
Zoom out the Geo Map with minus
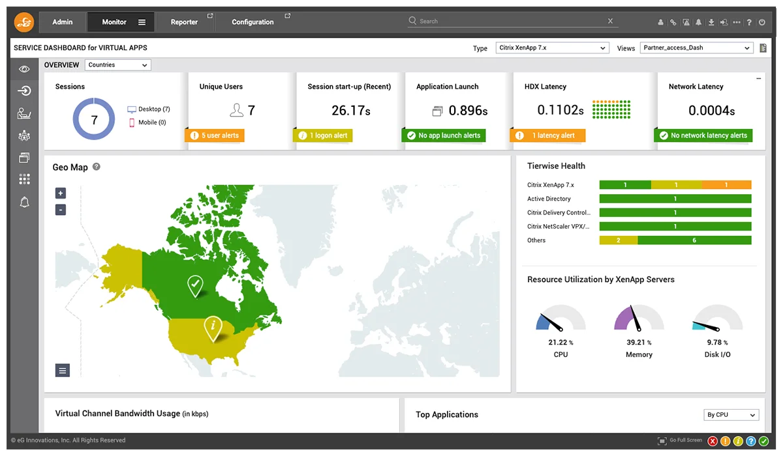coord(61,210)
